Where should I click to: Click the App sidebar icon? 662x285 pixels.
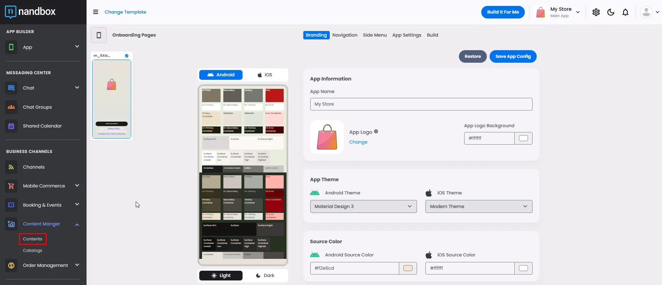pos(11,47)
